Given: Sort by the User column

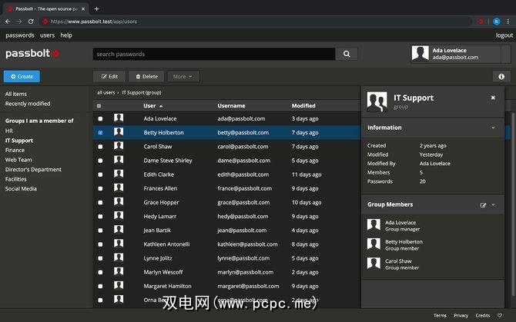Looking at the screenshot, I should 152,106.
